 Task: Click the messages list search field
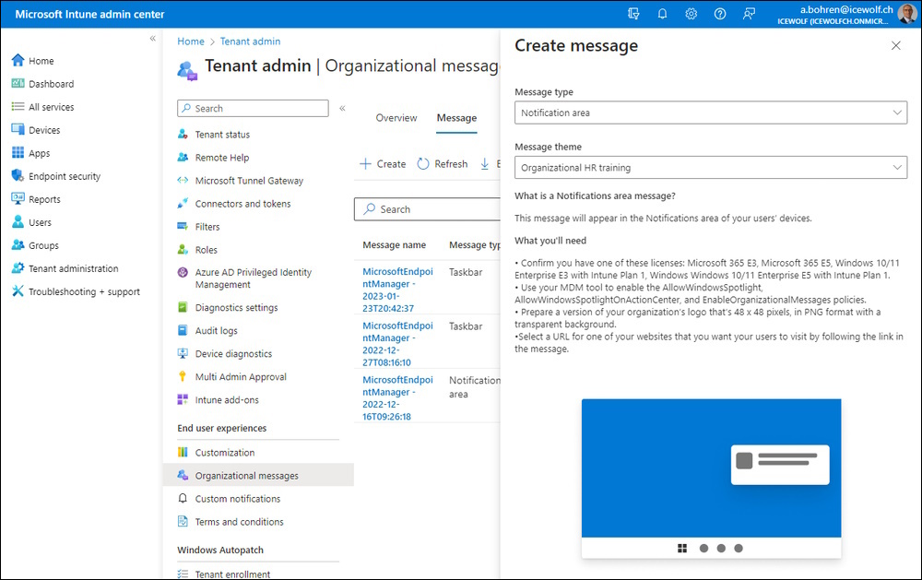tap(428, 208)
